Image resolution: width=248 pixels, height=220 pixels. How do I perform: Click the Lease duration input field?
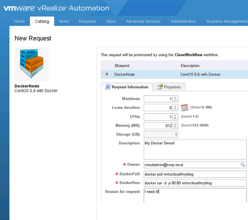point(158,108)
